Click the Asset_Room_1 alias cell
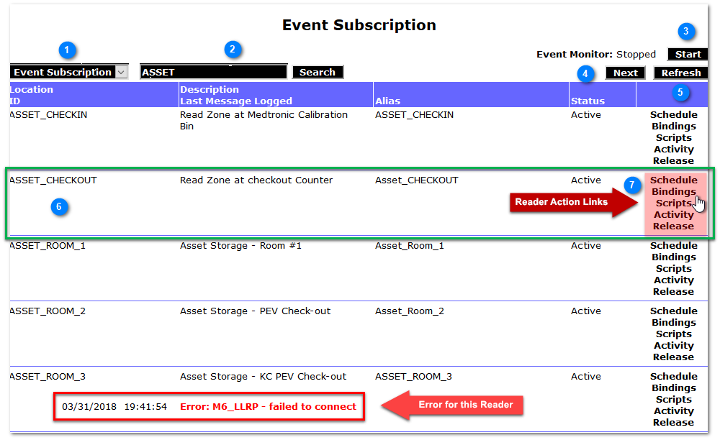 point(410,246)
